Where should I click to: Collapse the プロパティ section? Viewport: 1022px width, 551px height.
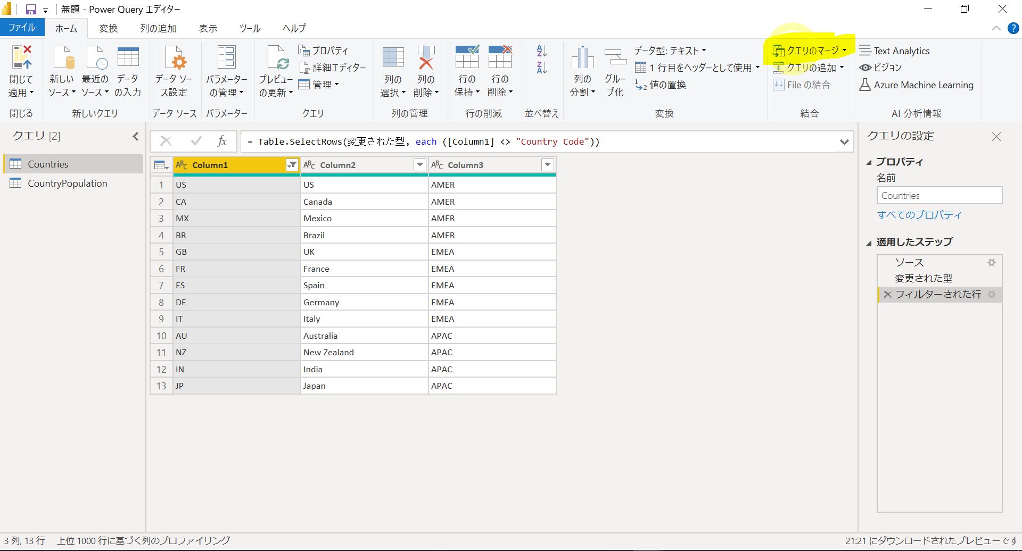coord(869,162)
